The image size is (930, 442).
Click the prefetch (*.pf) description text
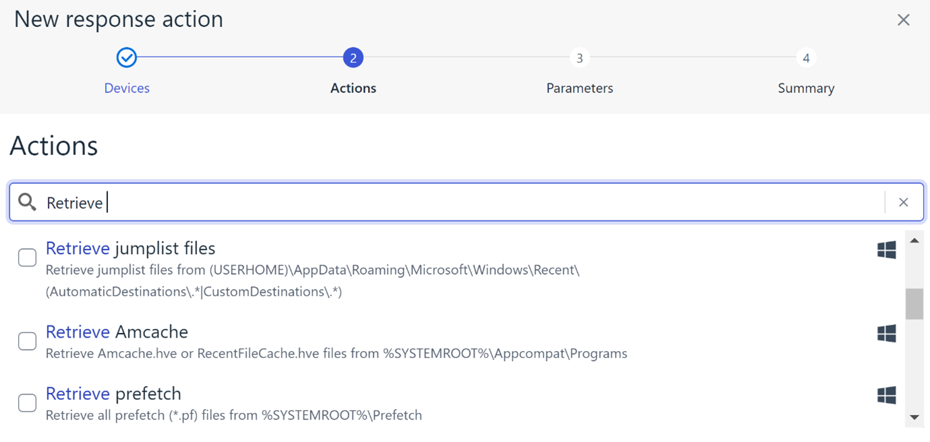coord(234,415)
